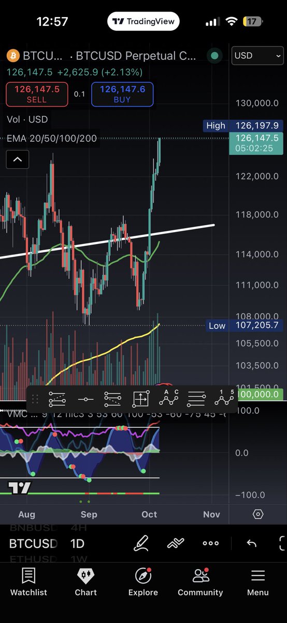Image resolution: width=287 pixels, height=623 pixels.
Task: Tap the EMA 20/50/100/200 indicator label
Action: tap(52, 139)
